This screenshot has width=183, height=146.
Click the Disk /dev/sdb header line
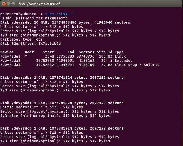(x=62, y=78)
